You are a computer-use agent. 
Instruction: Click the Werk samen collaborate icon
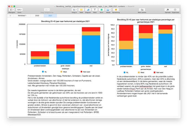(142, 10)
